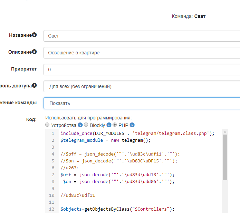Place cursor on include_once code line
240x213 pixels.
point(137,134)
